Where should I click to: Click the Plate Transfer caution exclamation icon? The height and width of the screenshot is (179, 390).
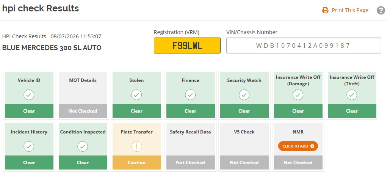pos(136,146)
